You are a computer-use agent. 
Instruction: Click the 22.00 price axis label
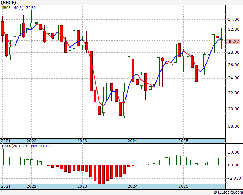click(x=234, y=93)
